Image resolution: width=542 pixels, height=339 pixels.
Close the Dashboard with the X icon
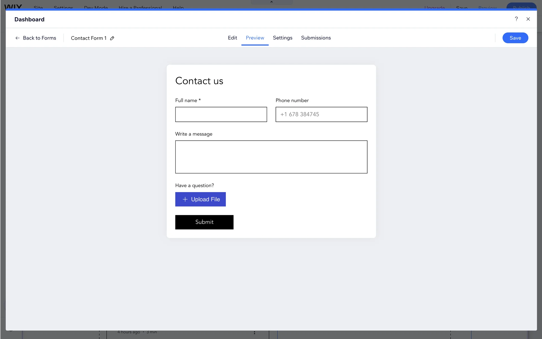tap(528, 19)
